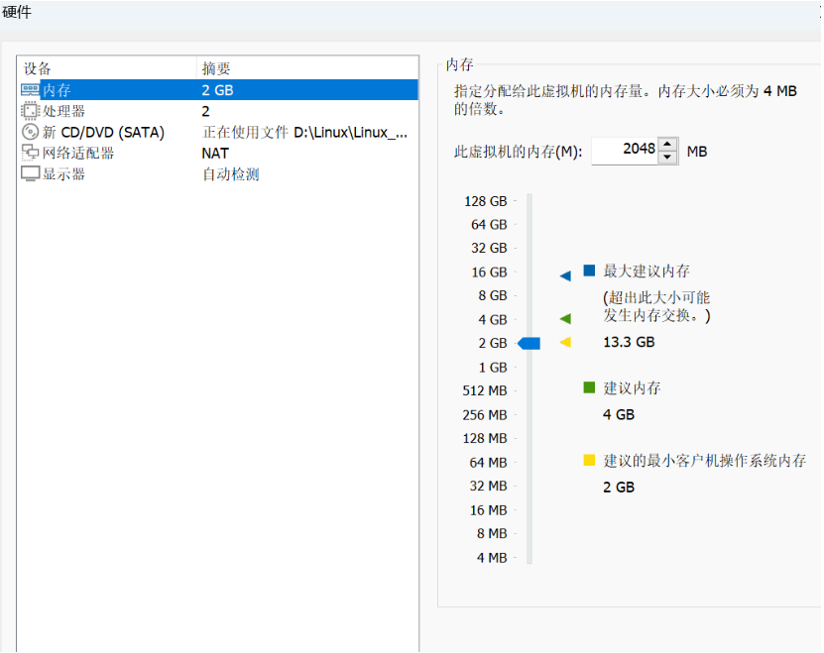Click the yellow minimum guest memory swatch
Viewport: 824px width, 653px height.
[x=589, y=460]
